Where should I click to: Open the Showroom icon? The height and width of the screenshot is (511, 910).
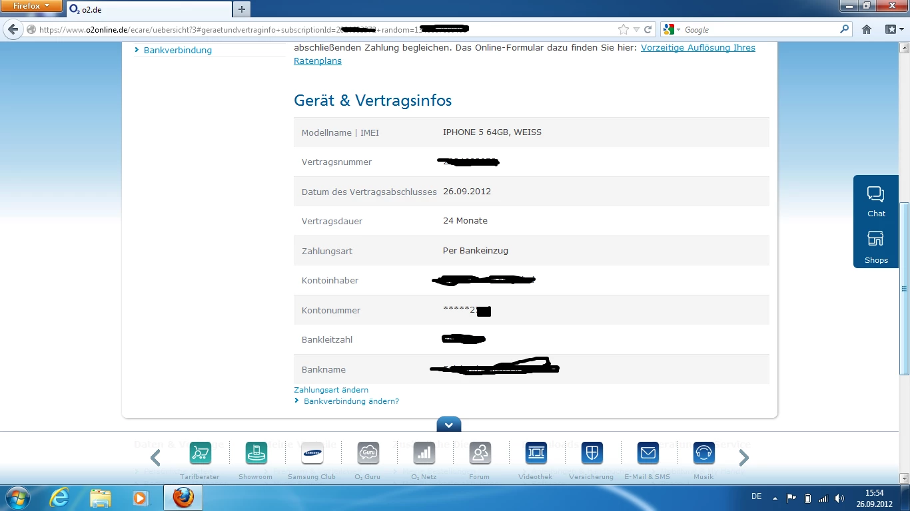(x=256, y=453)
